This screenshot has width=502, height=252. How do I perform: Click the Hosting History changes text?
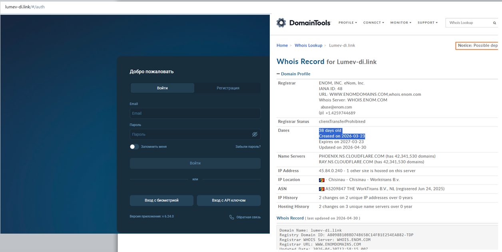pyautogui.click(x=365, y=206)
